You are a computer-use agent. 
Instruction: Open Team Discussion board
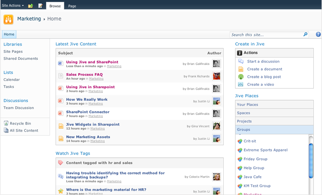pos(19,108)
